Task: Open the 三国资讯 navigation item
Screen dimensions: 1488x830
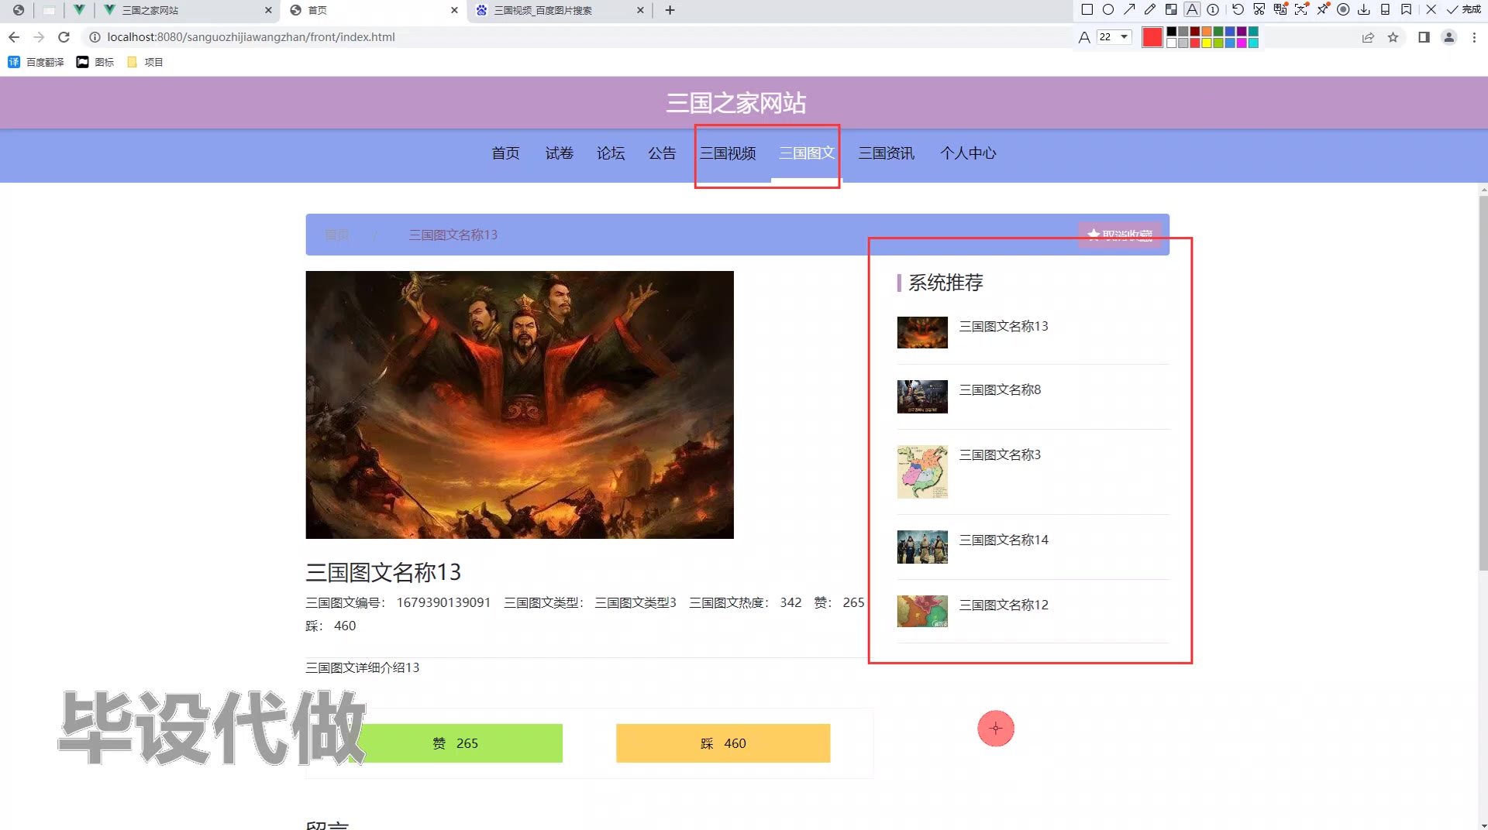Action: [x=887, y=153]
